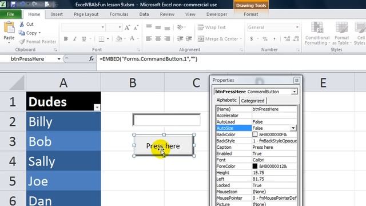Open the font name dropdown
This screenshot has height=206, width=366.
[x=103, y=27]
